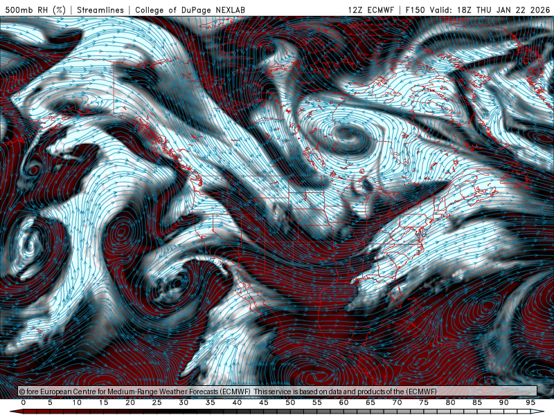Click the colorbar label "55"

coord(317,403)
